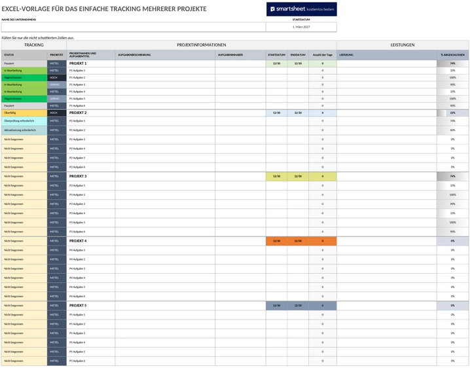Screen dimensions: 470x368
Task: Click the 70% value for P2 Aufgabe 1
Action: (x=452, y=121)
